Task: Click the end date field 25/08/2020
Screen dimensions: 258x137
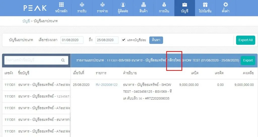Action: (x=107, y=40)
